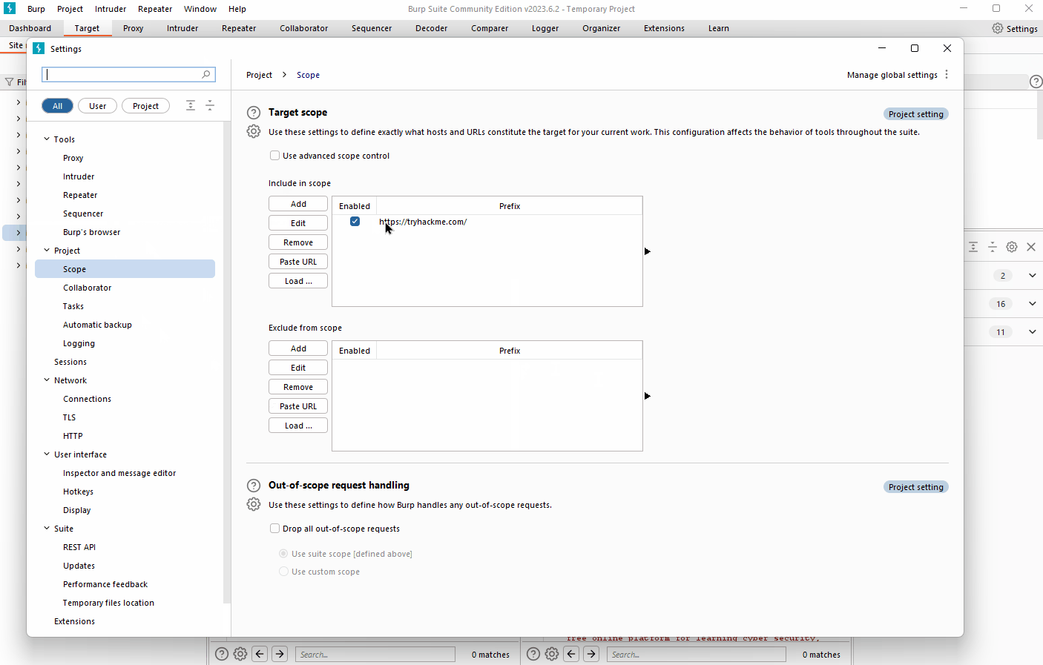Open the Repeater tab
Screen dimensions: 1043x665
[x=239, y=28]
